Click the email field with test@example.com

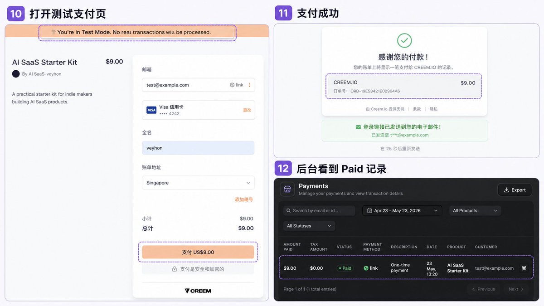click(x=198, y=85)
